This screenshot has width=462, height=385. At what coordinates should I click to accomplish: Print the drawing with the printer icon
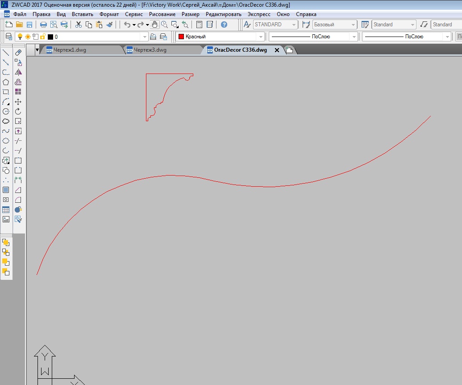tap(43, 25)
